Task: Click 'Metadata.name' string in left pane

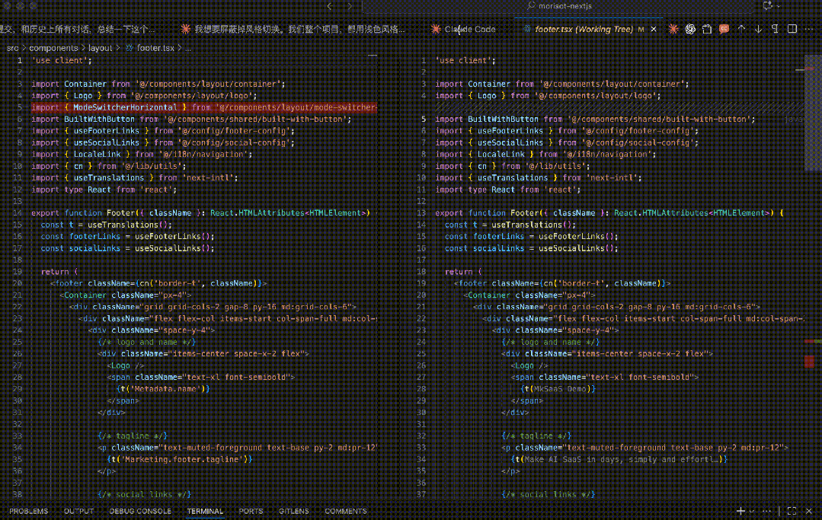Action: pyautogui.click(x=164, y=388)
